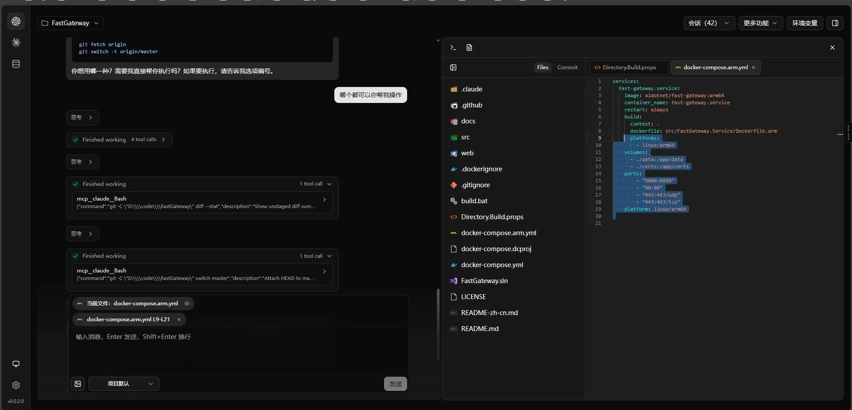The image size is (852, 410).
Task: Click editor line services:
Action: (626, 81)
